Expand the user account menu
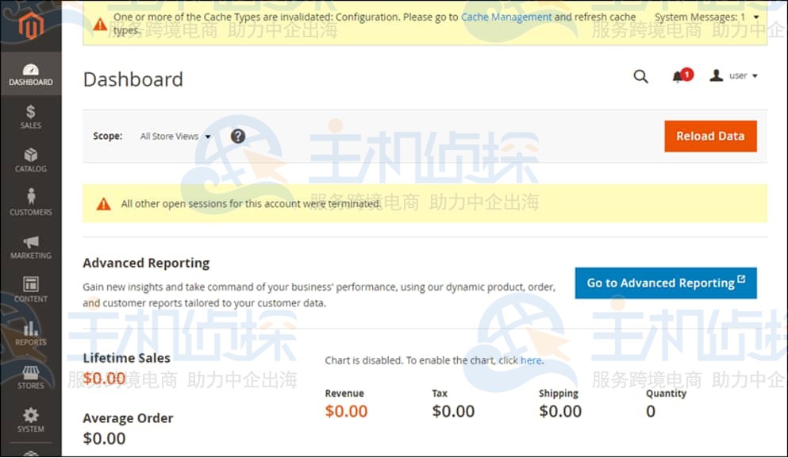 (x=735, y=75)
